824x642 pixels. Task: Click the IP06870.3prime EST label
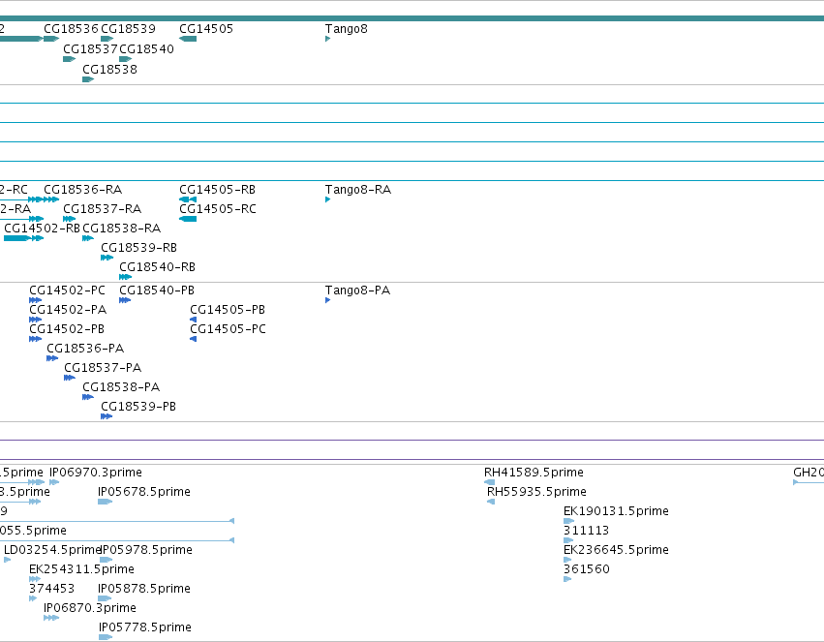tap(90, 608)
